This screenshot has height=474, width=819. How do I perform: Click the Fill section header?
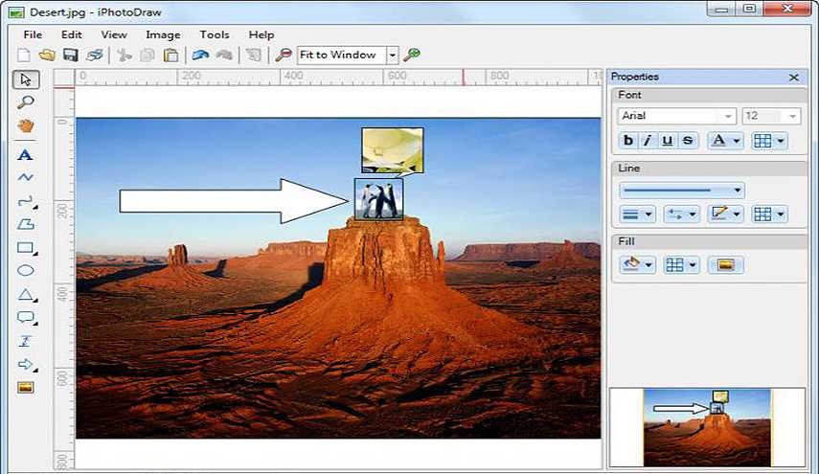tap(709, 241)
